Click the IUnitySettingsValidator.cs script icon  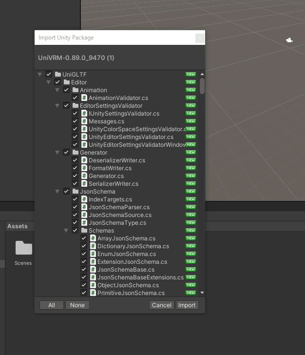[x=84, y=114]
